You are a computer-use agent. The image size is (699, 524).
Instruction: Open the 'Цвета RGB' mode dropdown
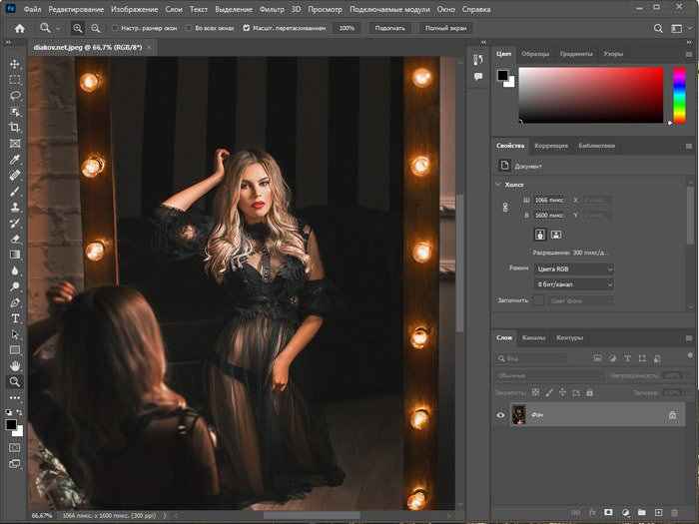click(x=573, y=269)
